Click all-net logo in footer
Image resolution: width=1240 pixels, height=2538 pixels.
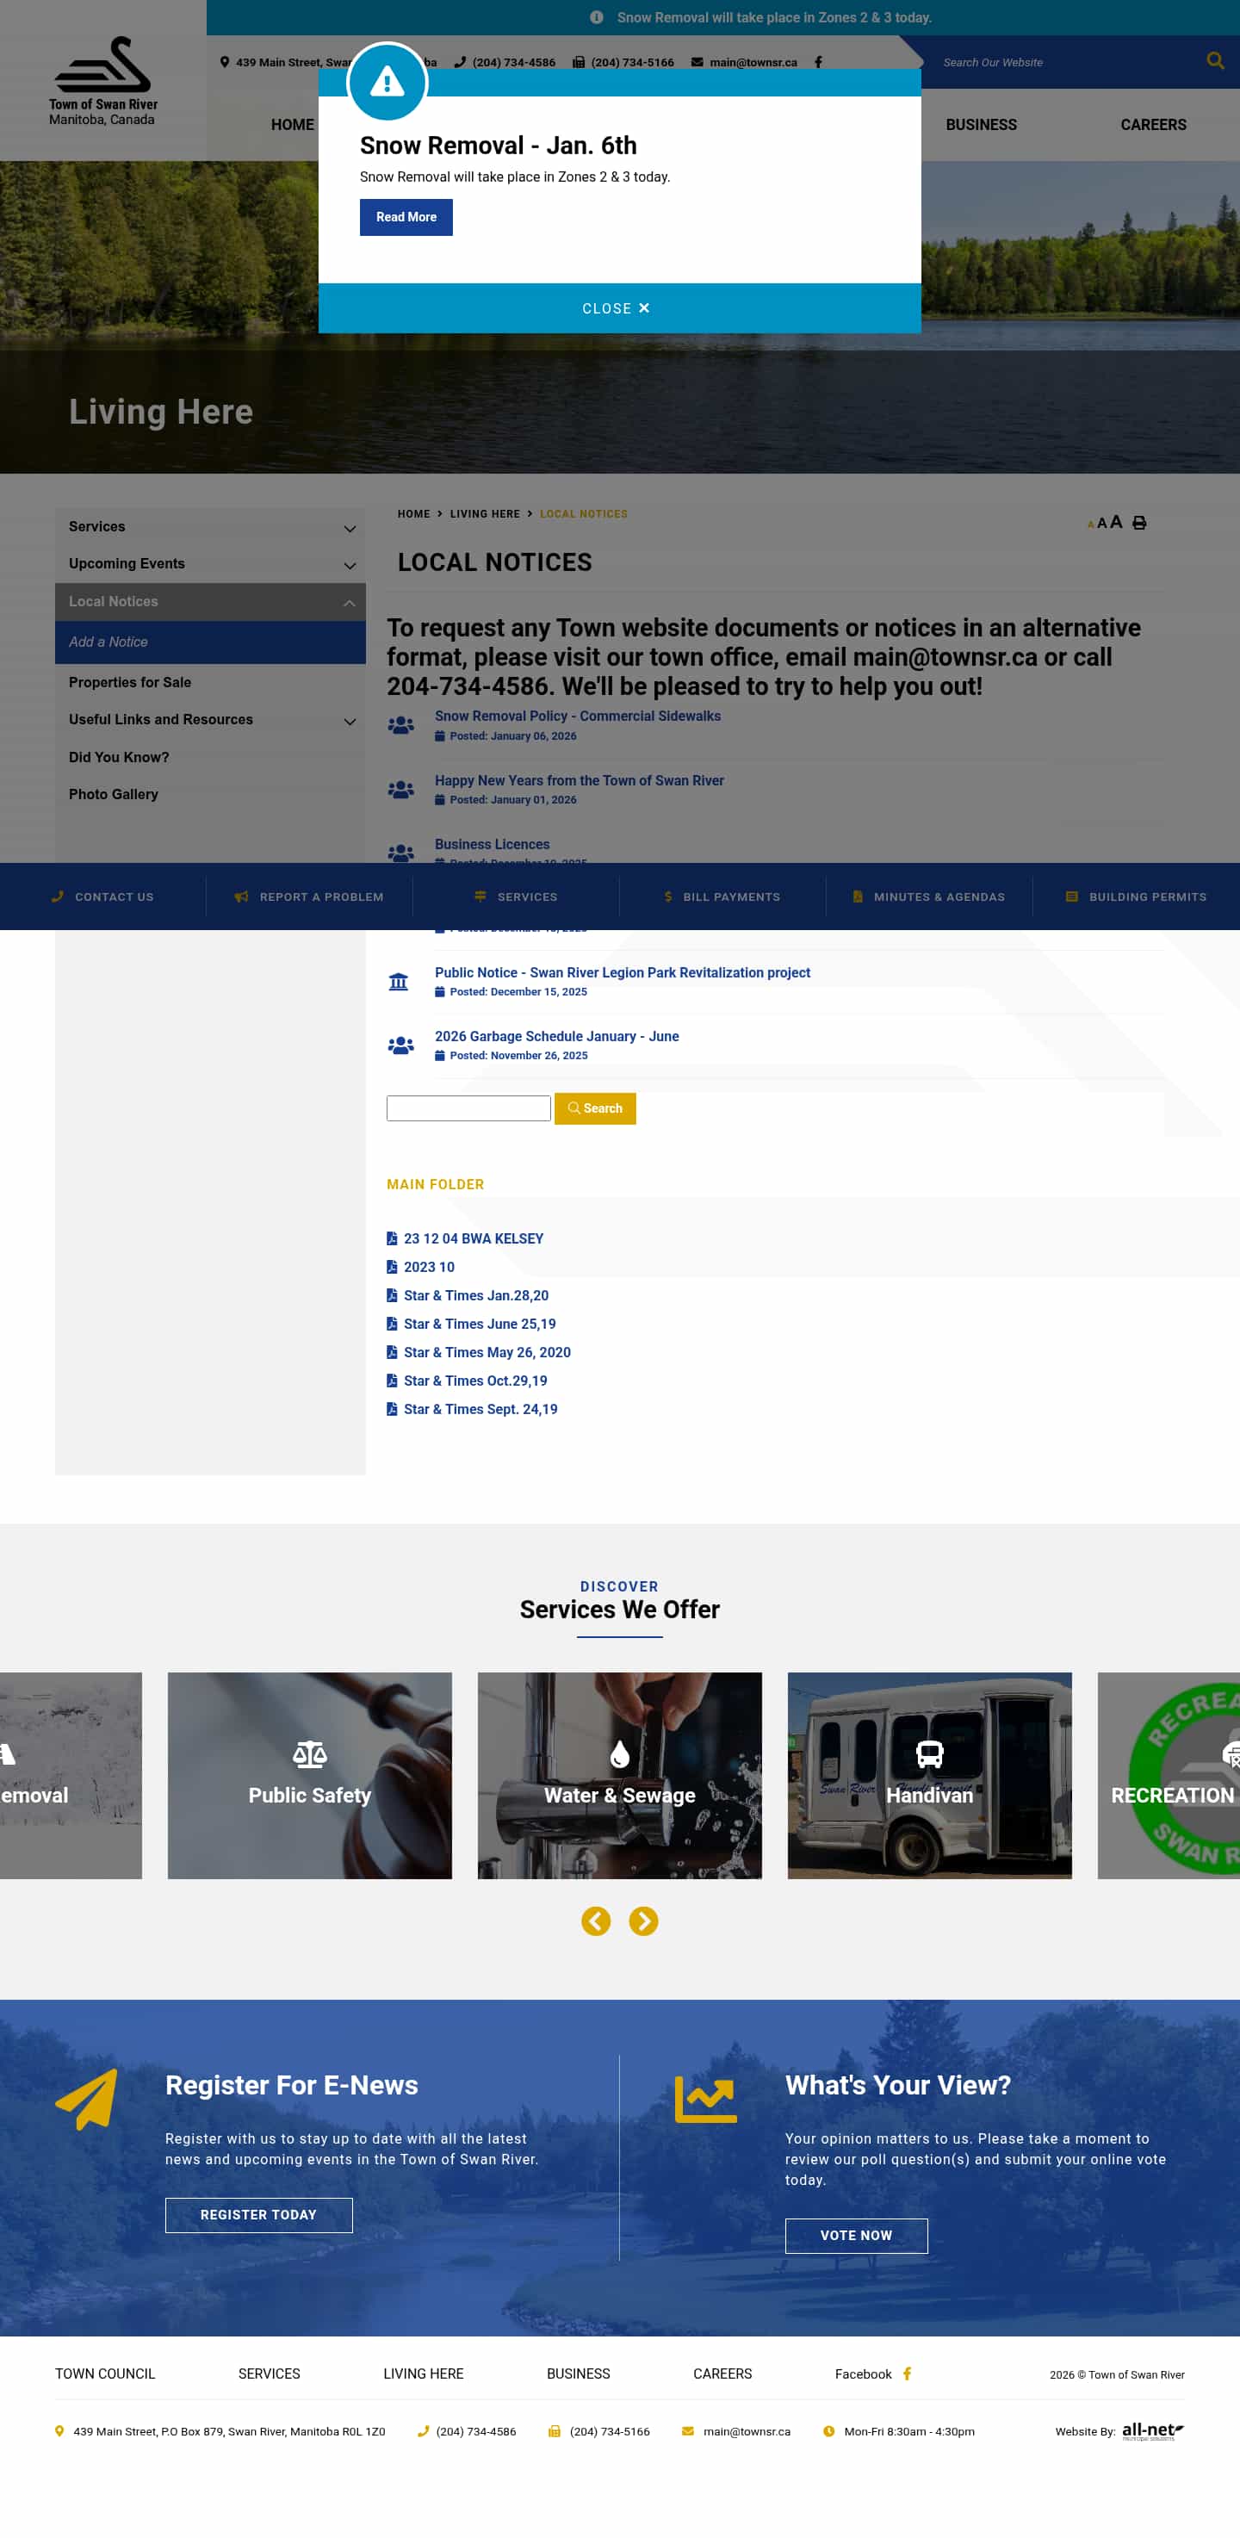1152,2431
